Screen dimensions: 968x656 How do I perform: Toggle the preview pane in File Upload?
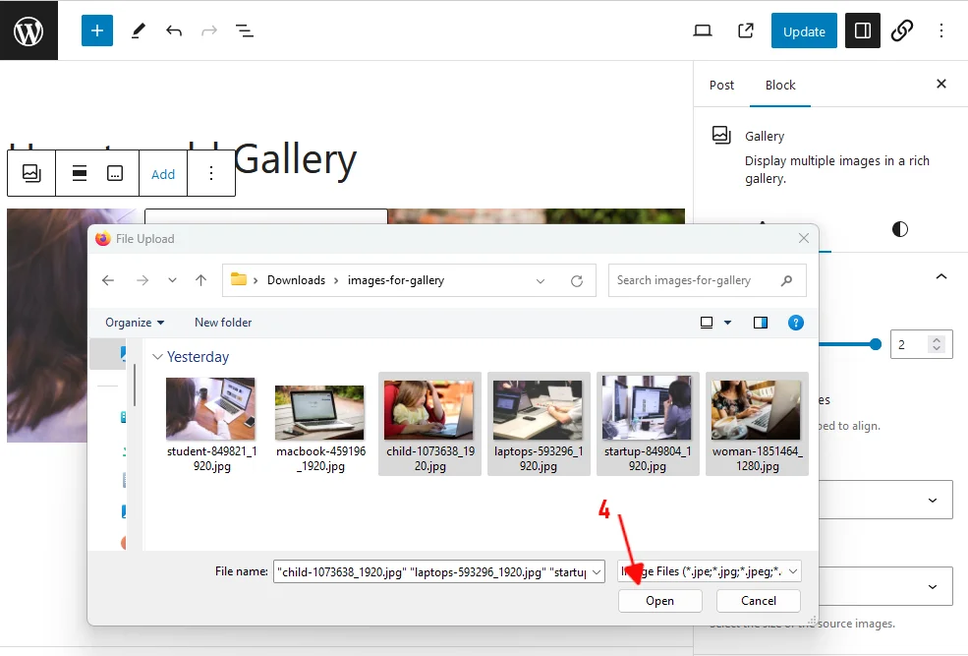pos(760,323)
